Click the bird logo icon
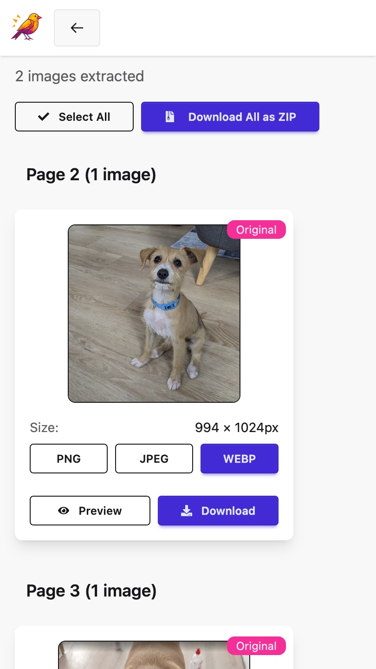 point(26,27)
